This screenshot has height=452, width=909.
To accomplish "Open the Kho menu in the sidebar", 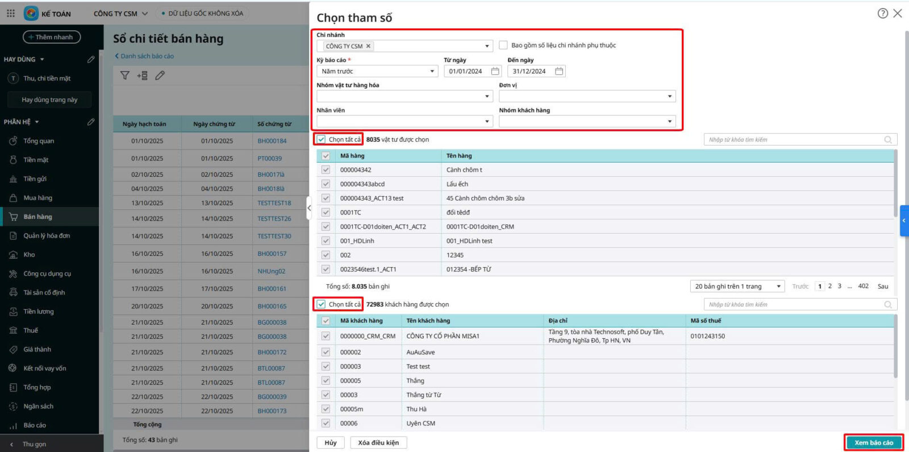I will click(29, 255).
